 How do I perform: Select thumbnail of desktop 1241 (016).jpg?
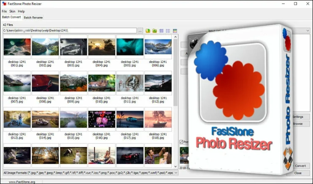coord(102,119)
